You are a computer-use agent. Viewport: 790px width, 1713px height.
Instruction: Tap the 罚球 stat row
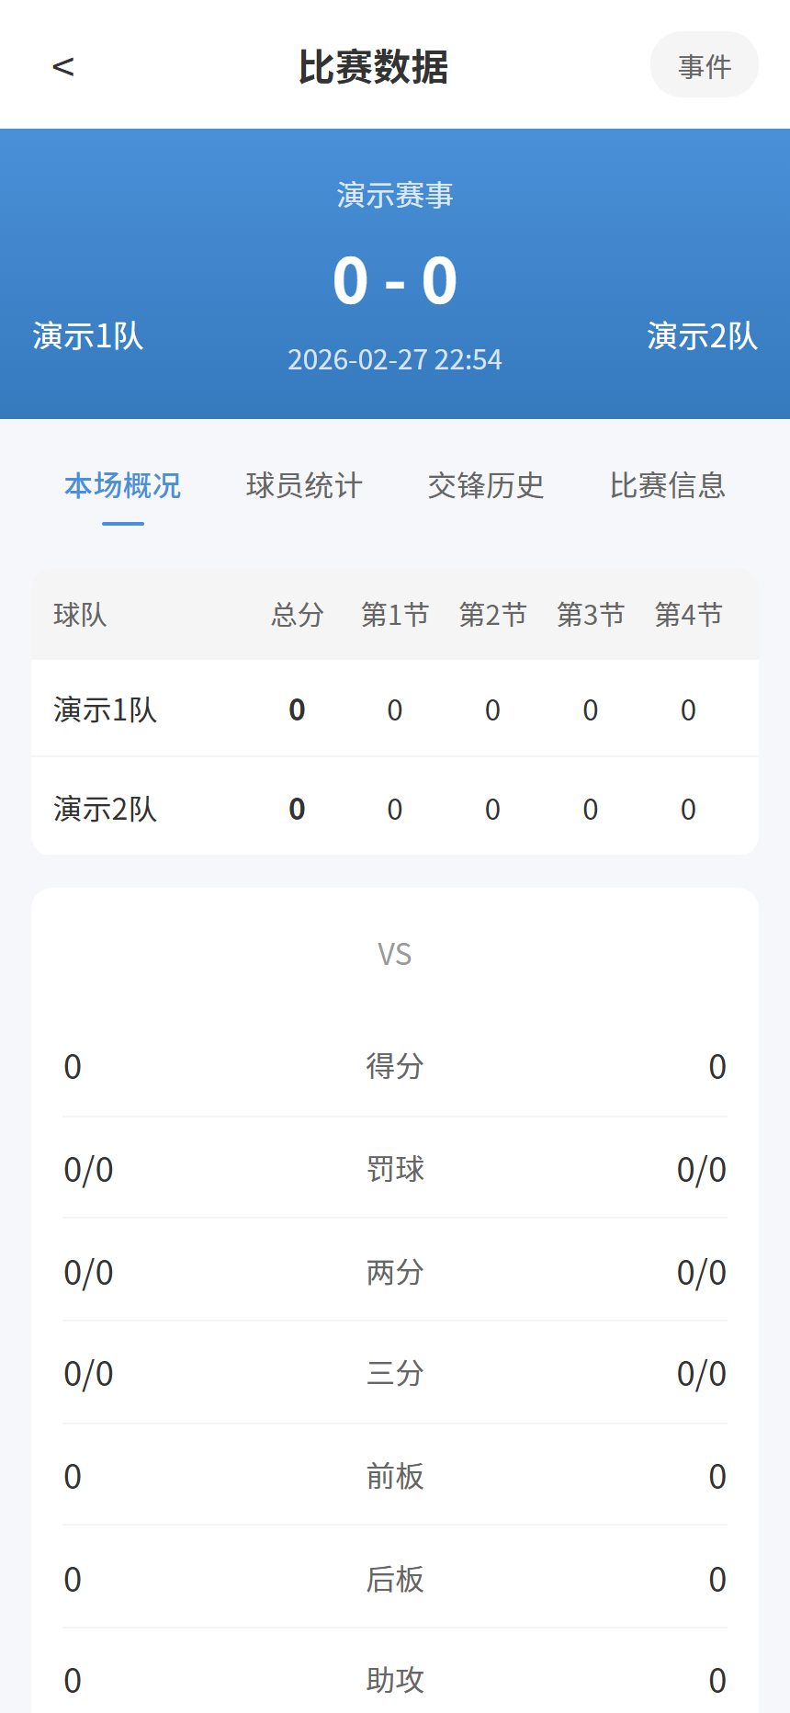[x=394, y=1169]
